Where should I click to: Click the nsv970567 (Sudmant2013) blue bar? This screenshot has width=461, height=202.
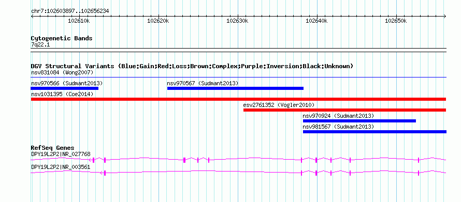[x=235, y=88]
